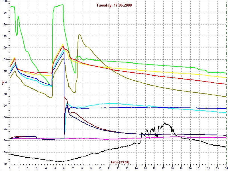Click the magenta line's right end at hour 24
This screenshot has width=228, height=171.
(226, 137)
